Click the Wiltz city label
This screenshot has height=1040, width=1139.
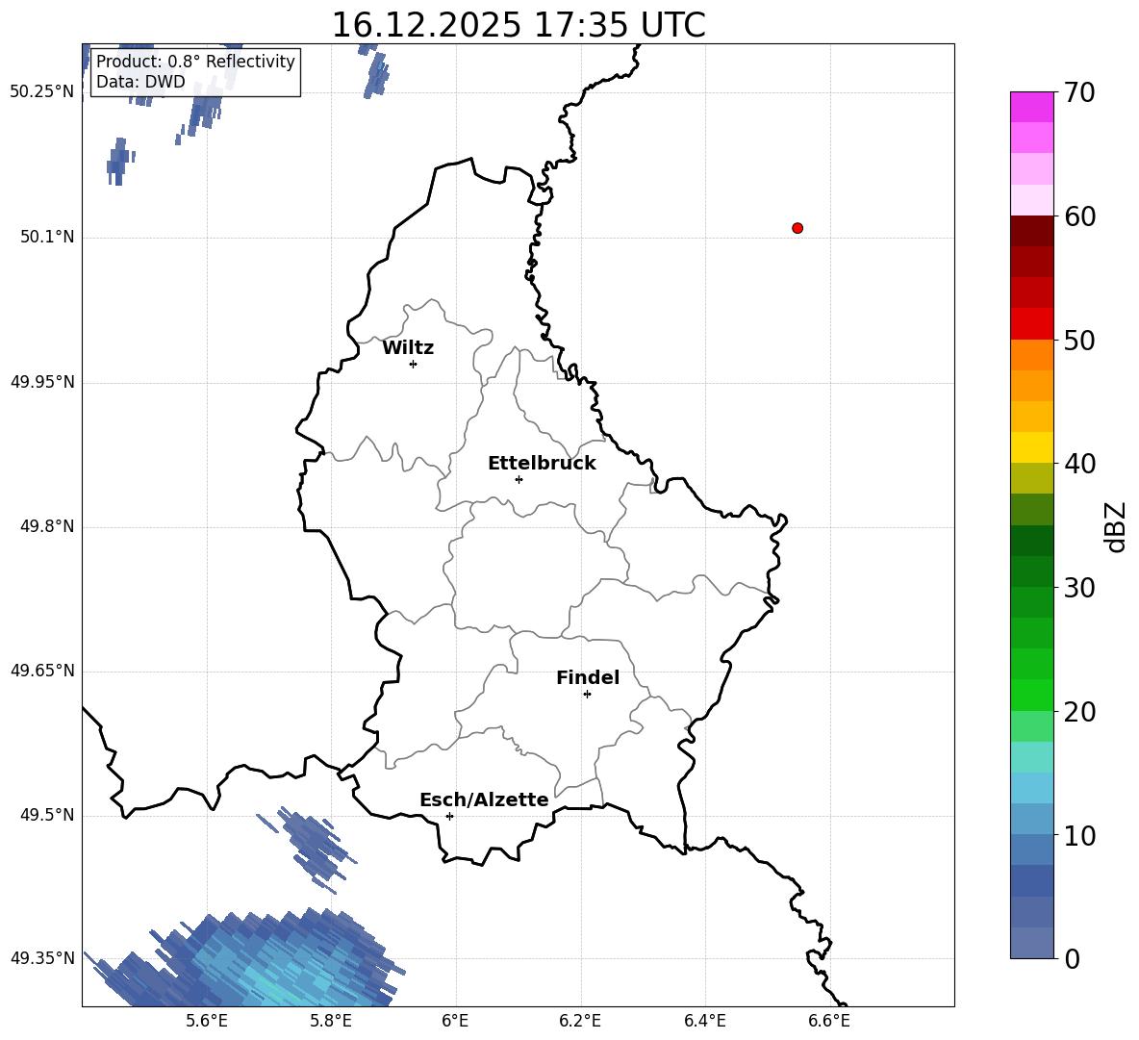pos(408,348)
